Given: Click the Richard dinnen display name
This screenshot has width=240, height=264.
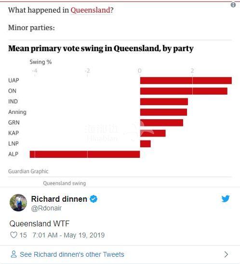Looking at the screenshot, I should click(59, 199).
